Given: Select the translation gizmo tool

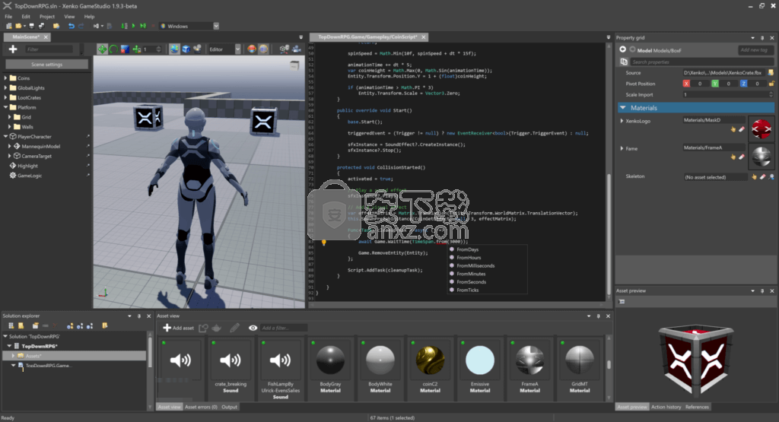Looking at the screenshot, I should pyautogui.click(x=102, y=49).
